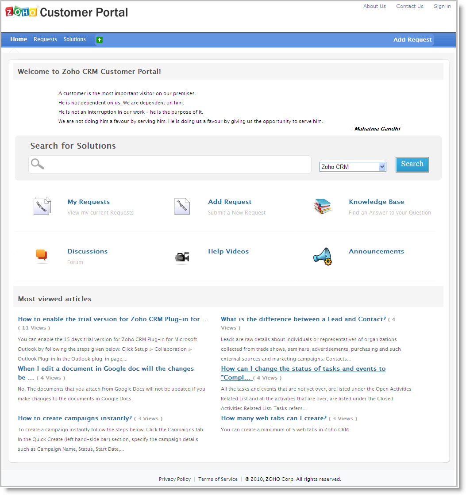This screenshot has width=466, height=495.
Task: Open the Zoho CRM product dropdown
Action: pyautogui.click(x=353, y=167)
